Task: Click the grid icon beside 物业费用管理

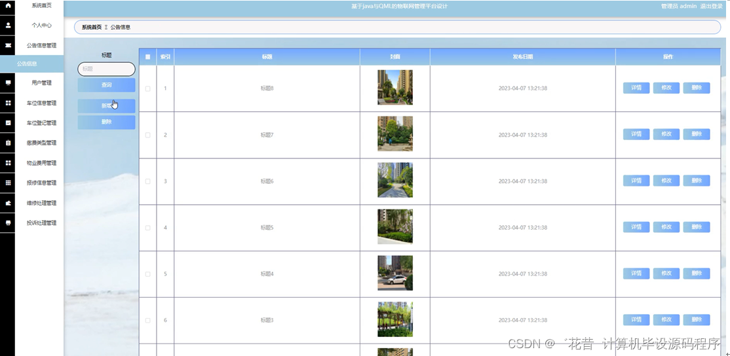Action: coord(8,163)
